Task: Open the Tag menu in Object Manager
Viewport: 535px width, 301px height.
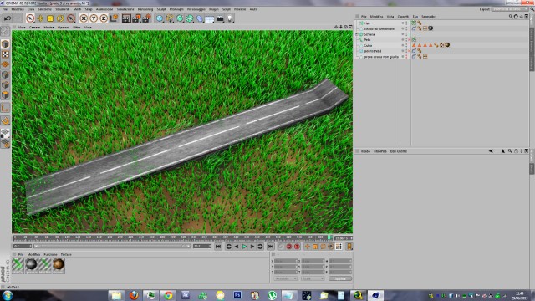Action: click(x=415, y=17)
